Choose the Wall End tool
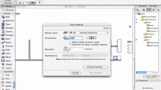Screen dimensions: 161x90 click(8, 20)
